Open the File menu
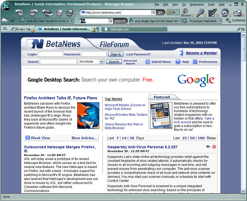This screenshot has width=247, height=201. point(157,5)
